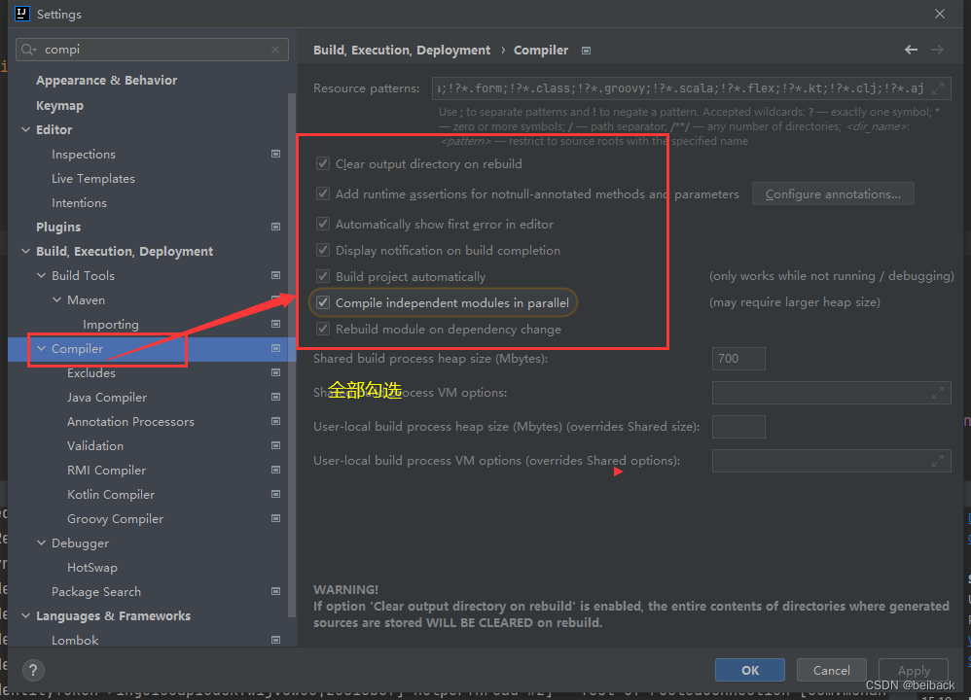Click project icon next to Groovy Compiler
971x700 pixels.
(275, 518)
